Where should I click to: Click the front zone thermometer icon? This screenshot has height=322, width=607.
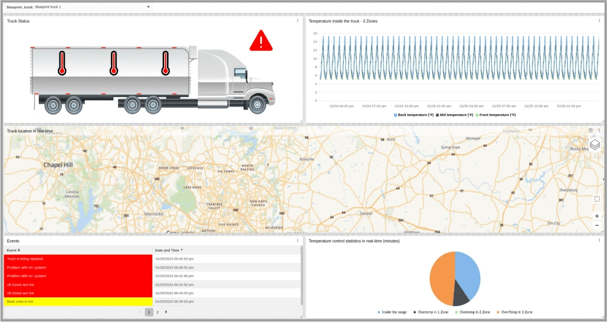165,63
